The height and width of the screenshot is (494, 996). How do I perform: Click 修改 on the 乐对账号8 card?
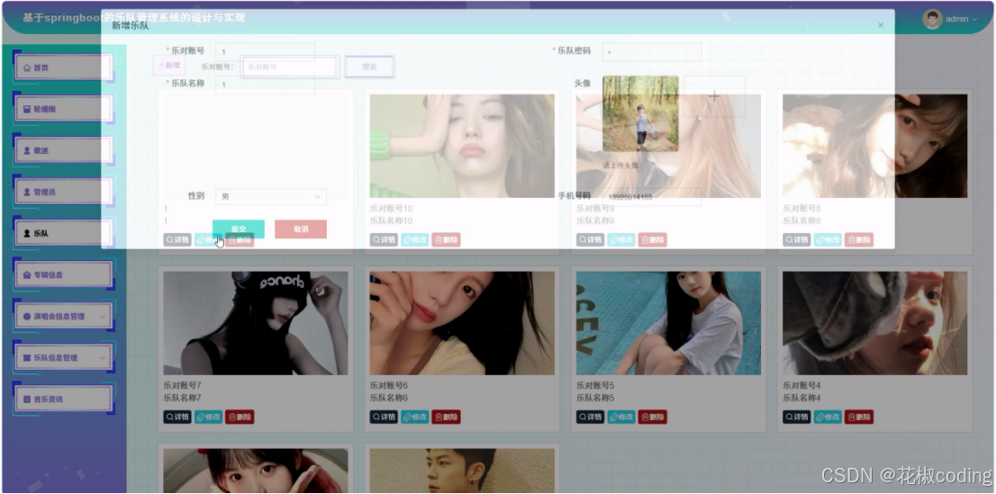(828, 240)
